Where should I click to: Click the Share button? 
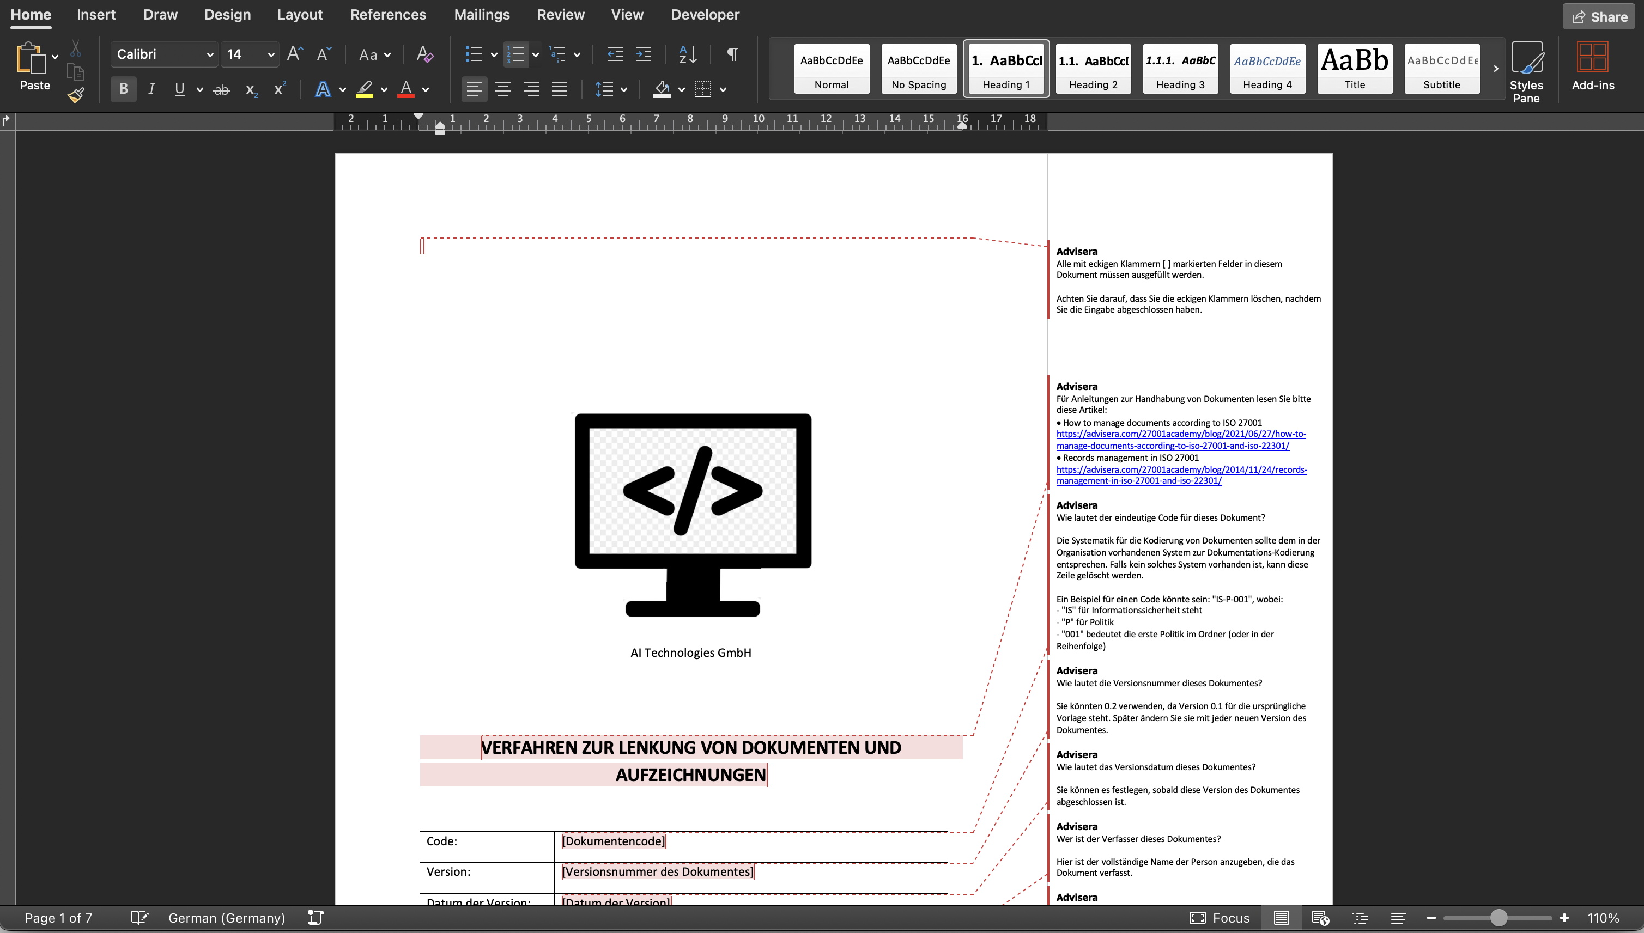click(x=1598, y=16)
